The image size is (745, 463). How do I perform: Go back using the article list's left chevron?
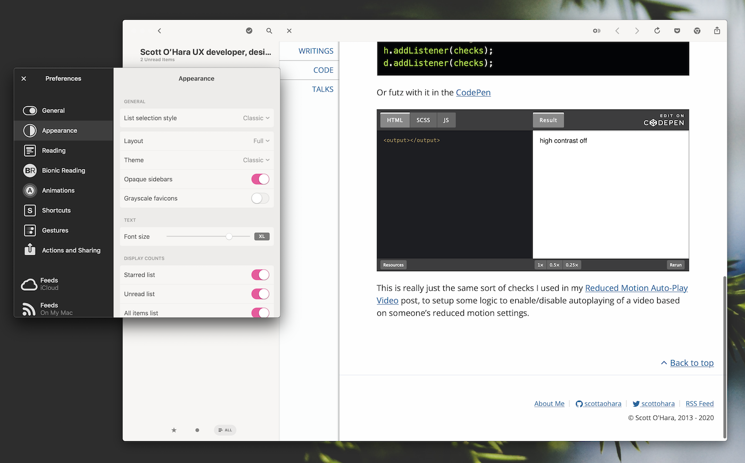point(160,31)
